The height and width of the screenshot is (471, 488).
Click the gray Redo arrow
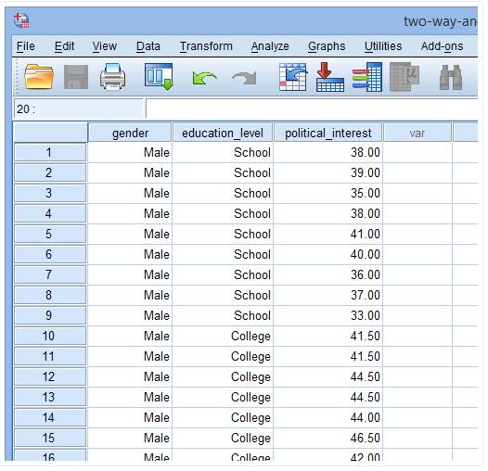pyautogui.click(x=245, y=78)
